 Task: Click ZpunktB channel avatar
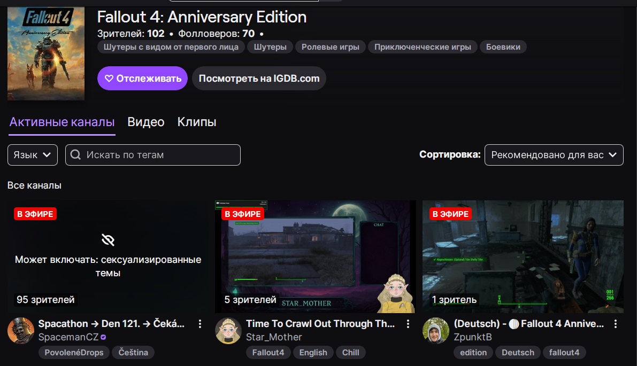436,331
